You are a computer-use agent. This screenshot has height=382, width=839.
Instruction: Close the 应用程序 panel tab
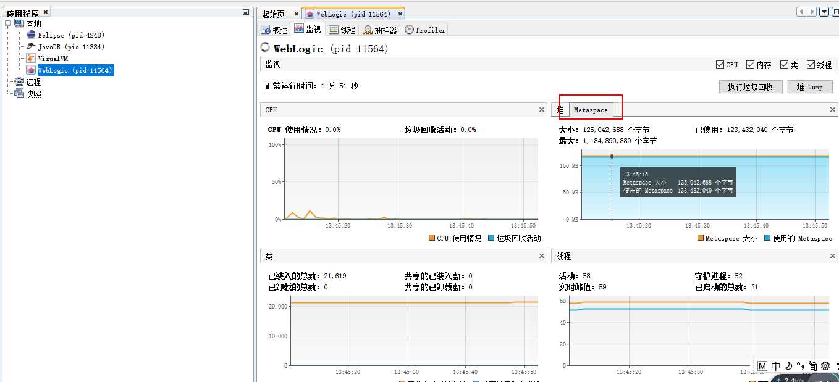coord(46,12)
